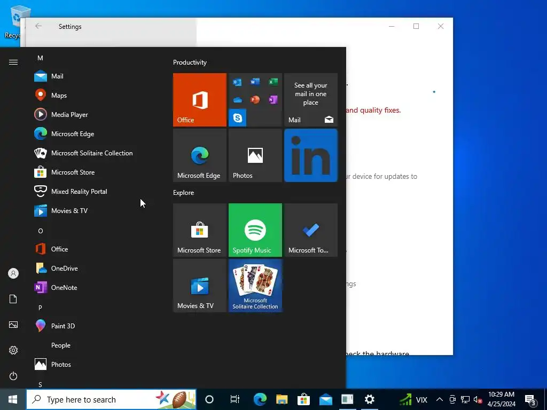The height and width of the screenshot is (410, 547).
Task: Open the Photos tile
Action: point(255,155)
